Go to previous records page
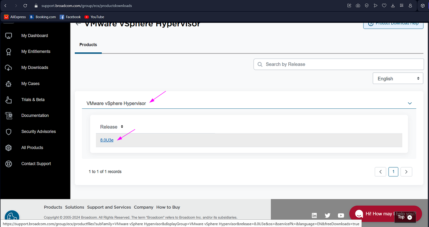Viewport: 429px width, 227px height. click(x=380, y=172)
